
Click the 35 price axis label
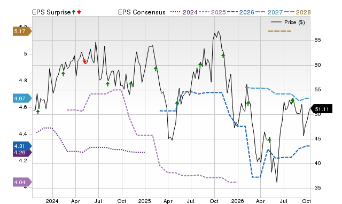pos(317,188)
